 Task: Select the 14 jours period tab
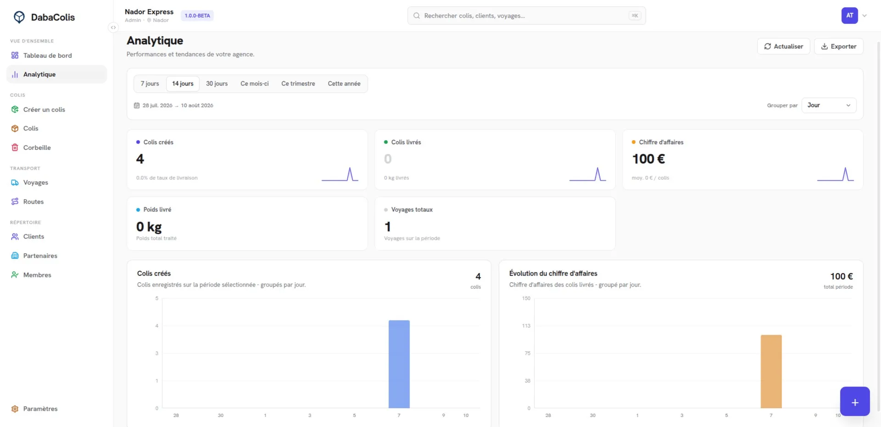tap(183, 84)
